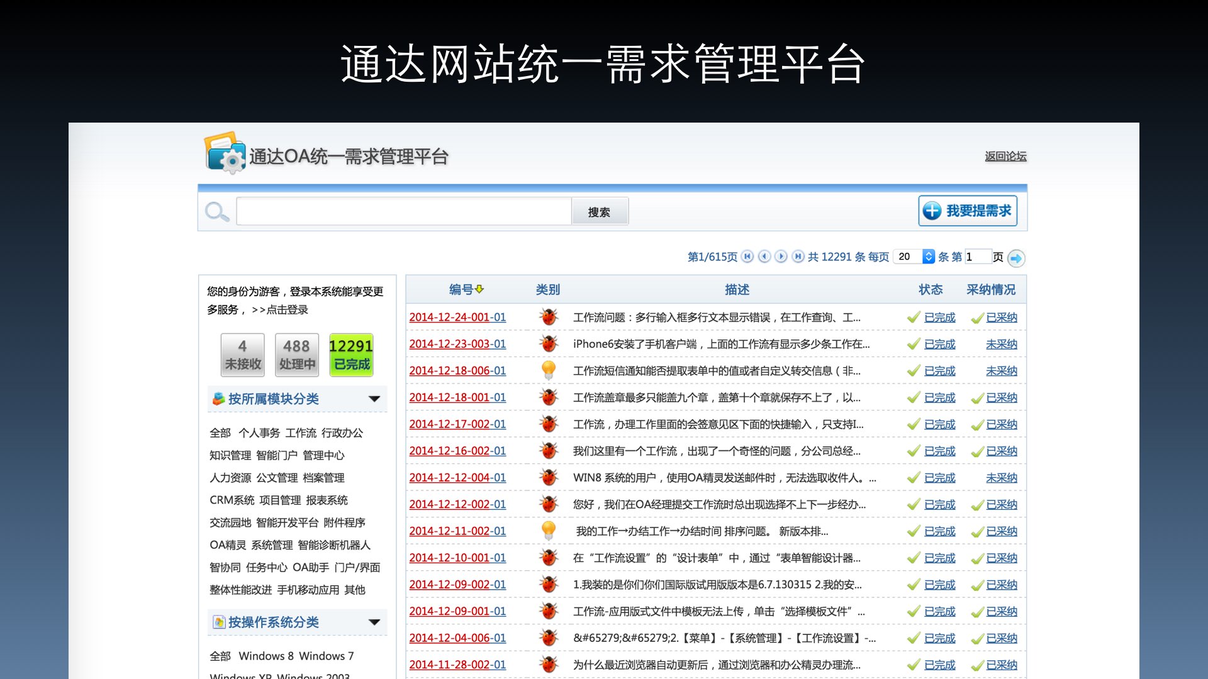Image resolution: width=1208 pixels, height=679 pixels.
Task: Select OA精灵 module category
Action: 228,545
